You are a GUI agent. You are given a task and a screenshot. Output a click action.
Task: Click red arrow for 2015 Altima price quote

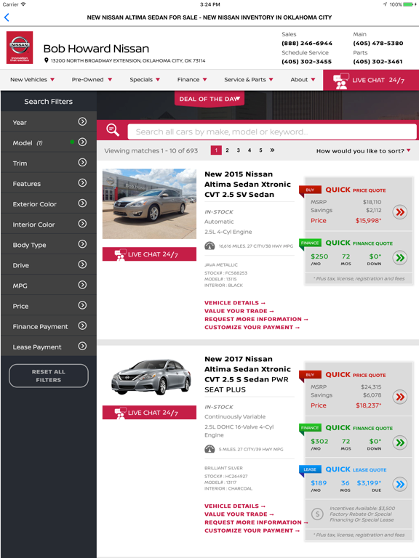pos(400,212)
